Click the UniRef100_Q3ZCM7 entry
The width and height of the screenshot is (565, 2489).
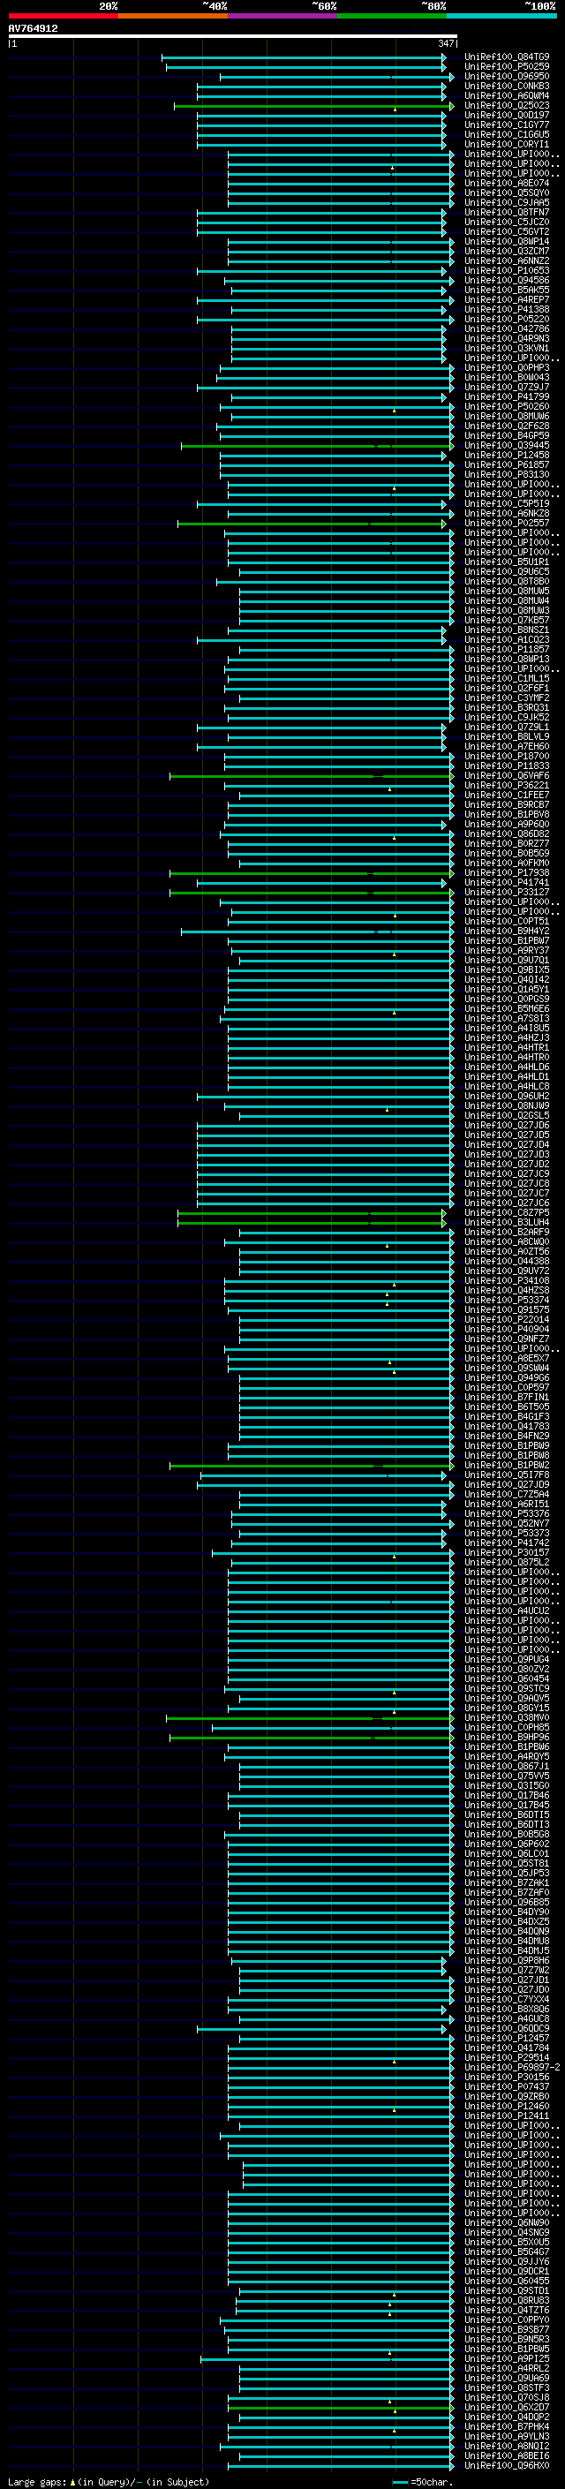click(x=507, y=252)
